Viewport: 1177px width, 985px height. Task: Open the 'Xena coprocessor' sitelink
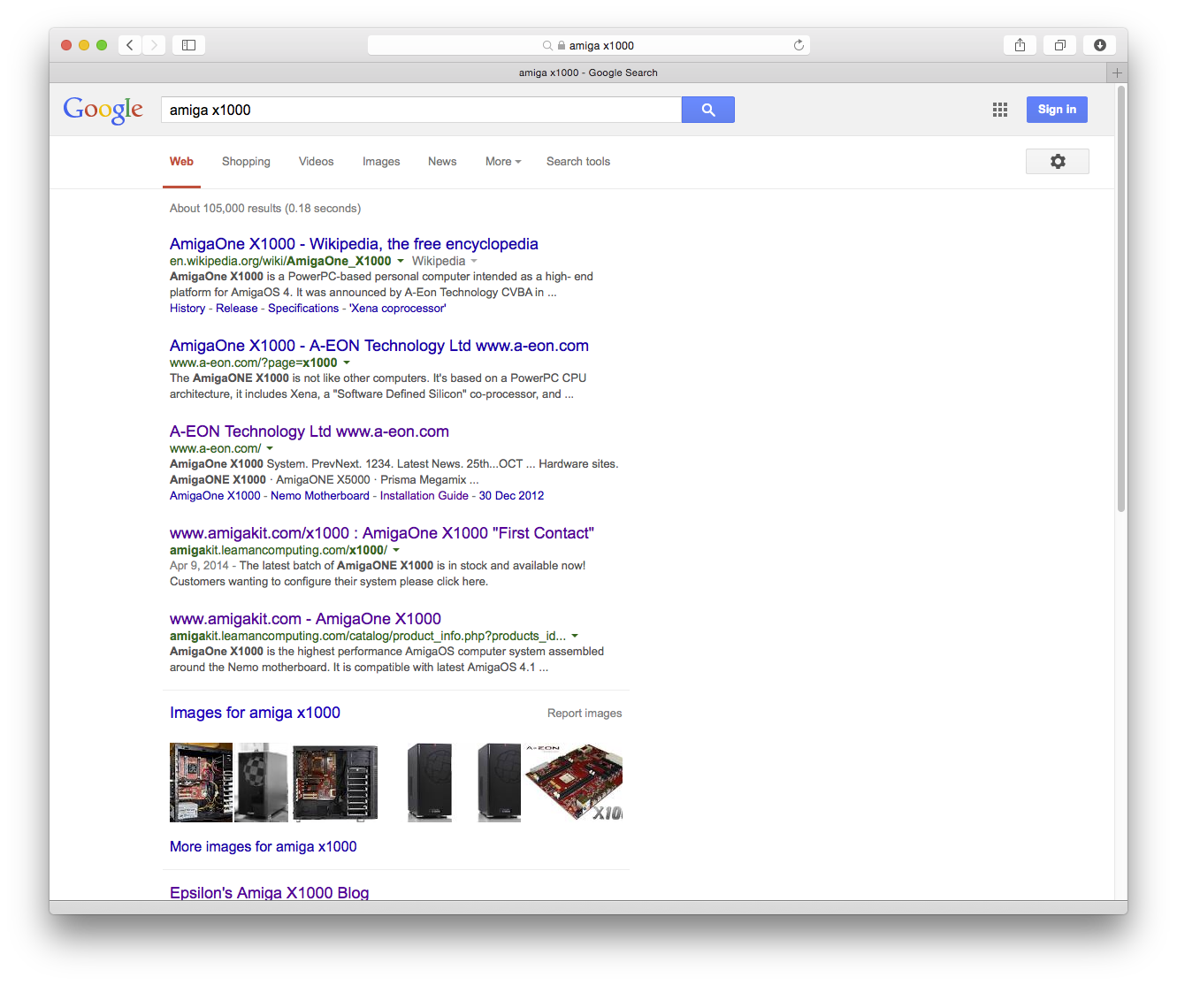(398, 309)
